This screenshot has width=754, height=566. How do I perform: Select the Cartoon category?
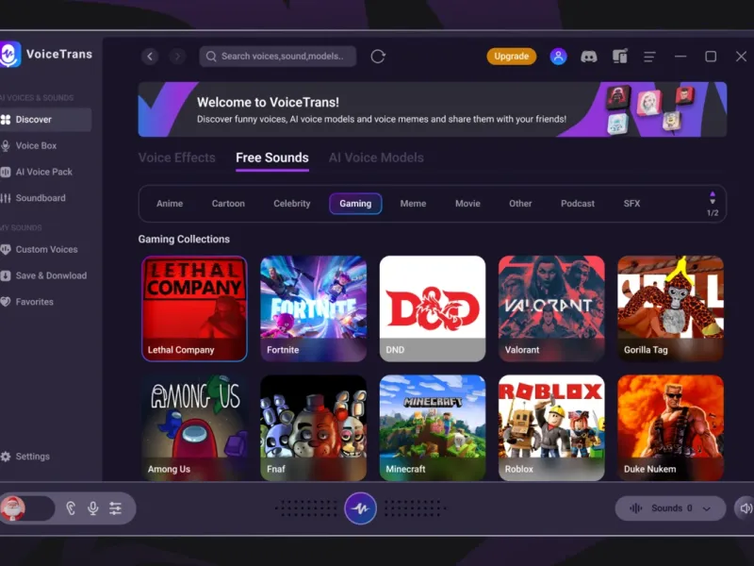coord(228,204)
